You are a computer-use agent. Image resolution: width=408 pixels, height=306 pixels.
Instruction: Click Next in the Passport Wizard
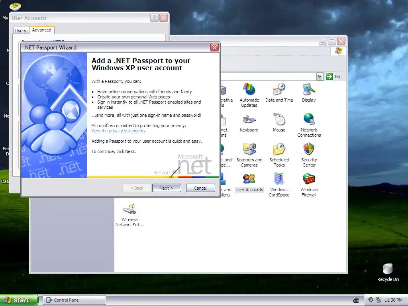(x=167, y=188)
